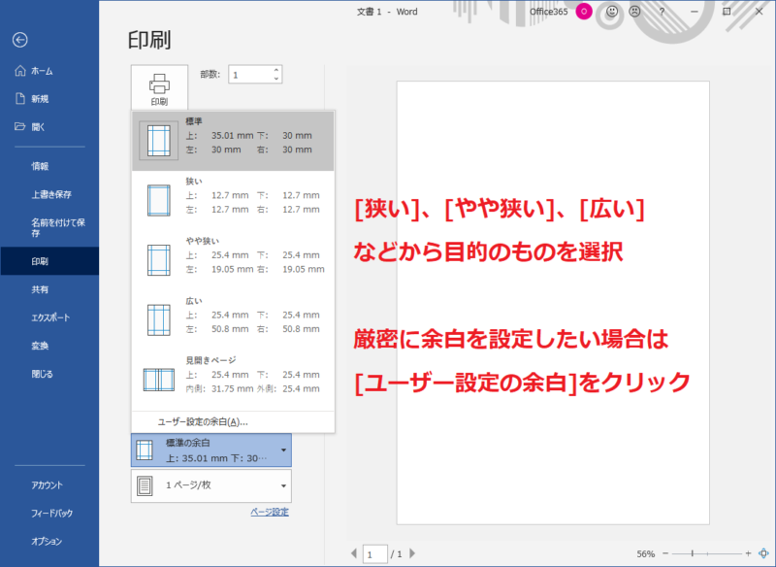The image size is (776, 567).
Task: Select the やや狭い margin preset icon
Action: click(x=159, y=260)
